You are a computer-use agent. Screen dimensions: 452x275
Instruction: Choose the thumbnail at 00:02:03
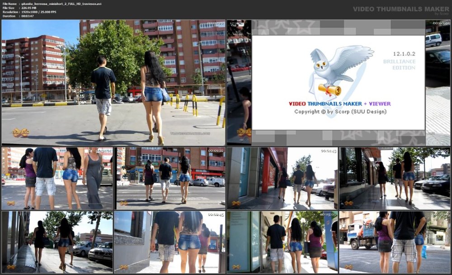pos(395,178)
